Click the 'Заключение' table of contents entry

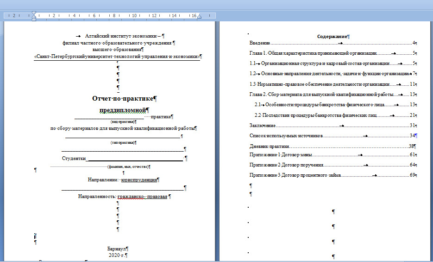tap(263, 126)
